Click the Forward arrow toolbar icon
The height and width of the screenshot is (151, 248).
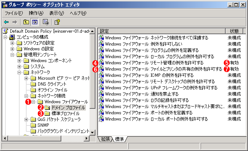click(x=15, y=22)
